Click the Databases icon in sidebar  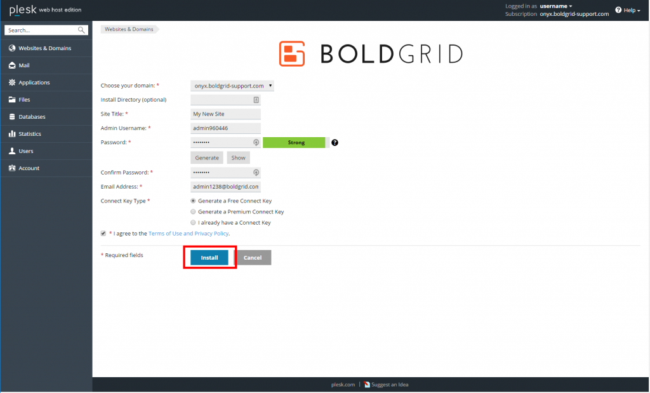point(12,116)
